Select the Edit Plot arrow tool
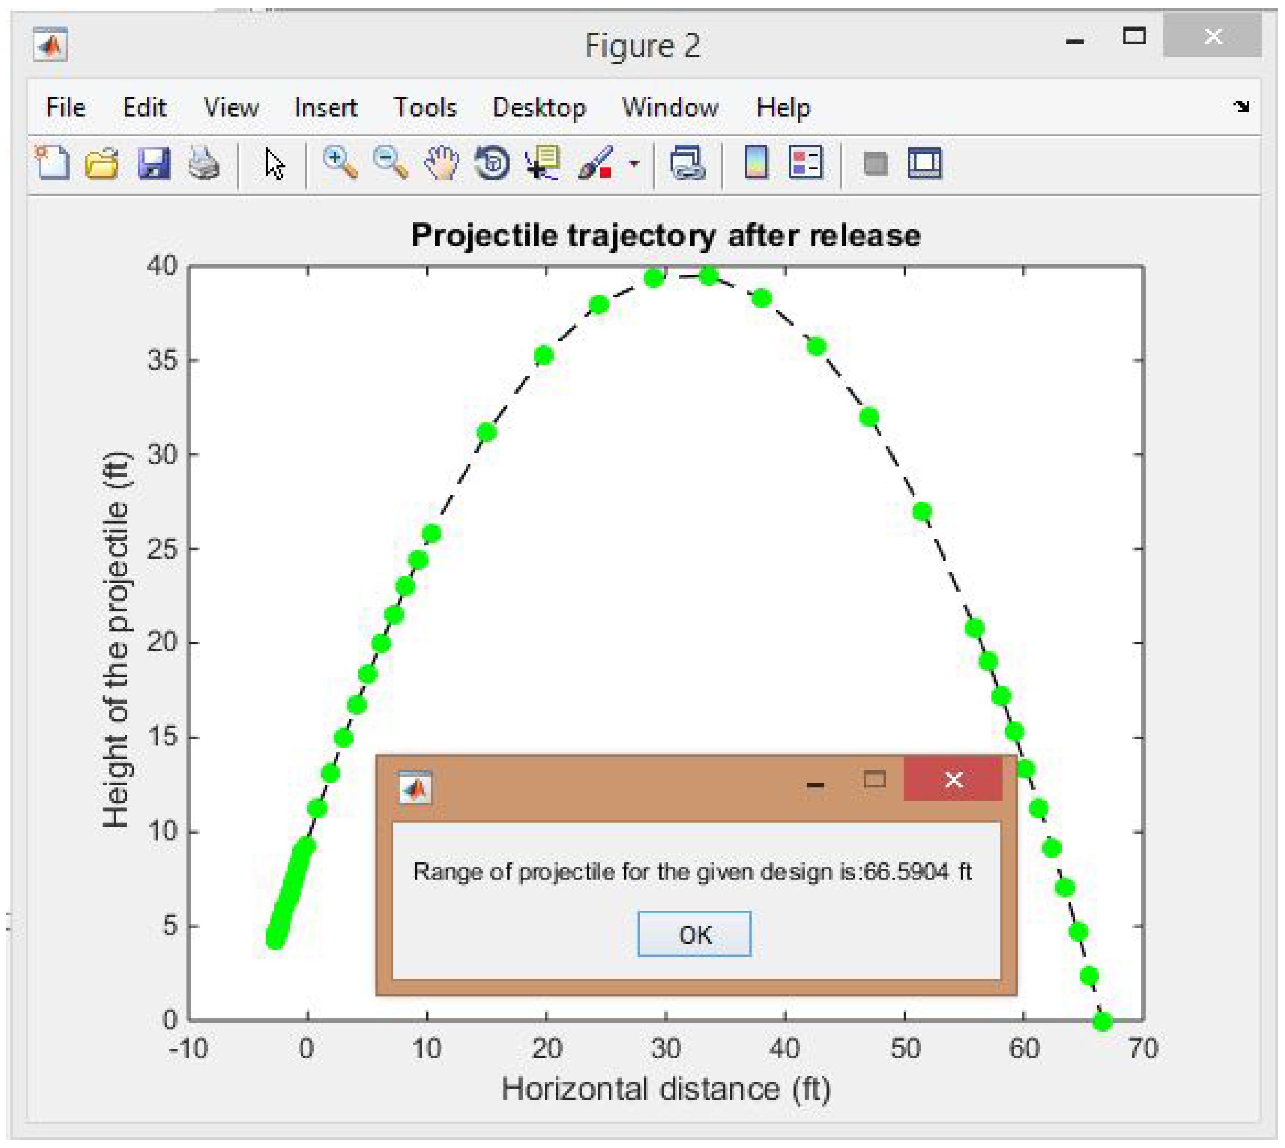1285x1148 pixels. click(x=274, y=165)
